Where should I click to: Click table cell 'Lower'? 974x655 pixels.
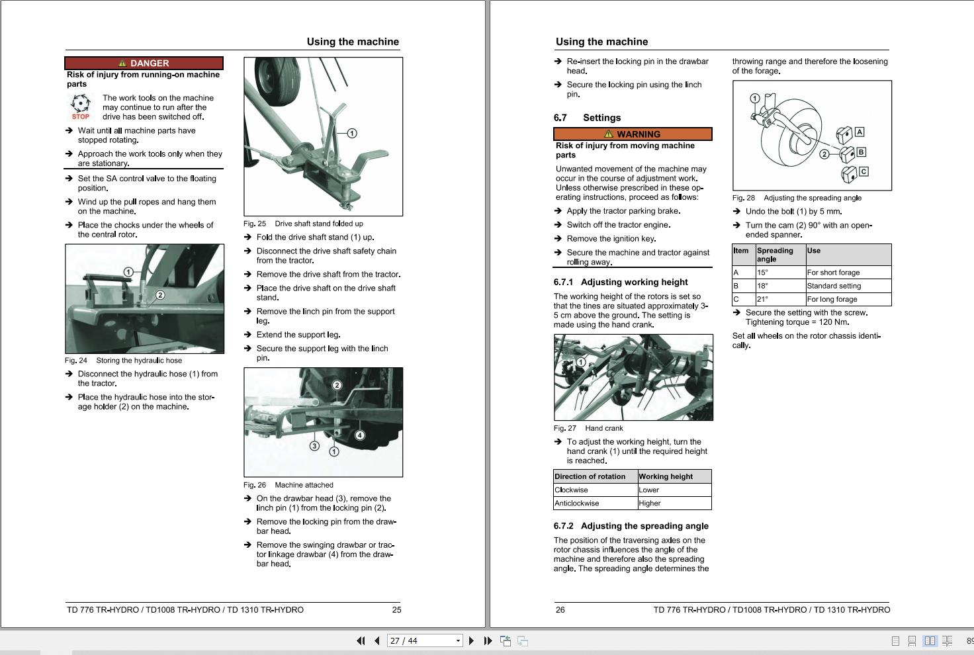point(674,490)
